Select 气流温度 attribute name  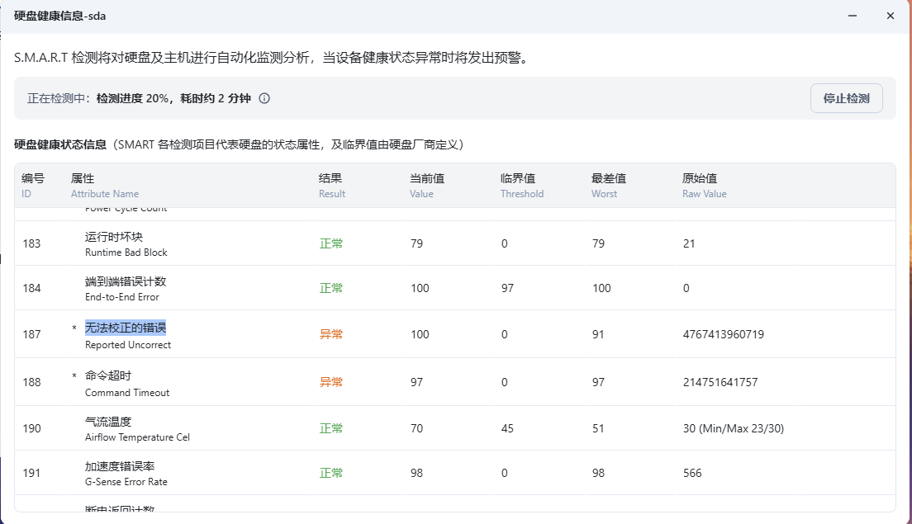[x=108, y=421]
